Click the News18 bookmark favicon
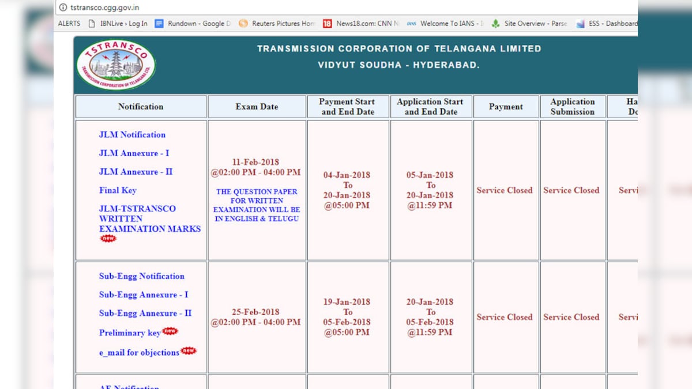 [x=327, y=24]
